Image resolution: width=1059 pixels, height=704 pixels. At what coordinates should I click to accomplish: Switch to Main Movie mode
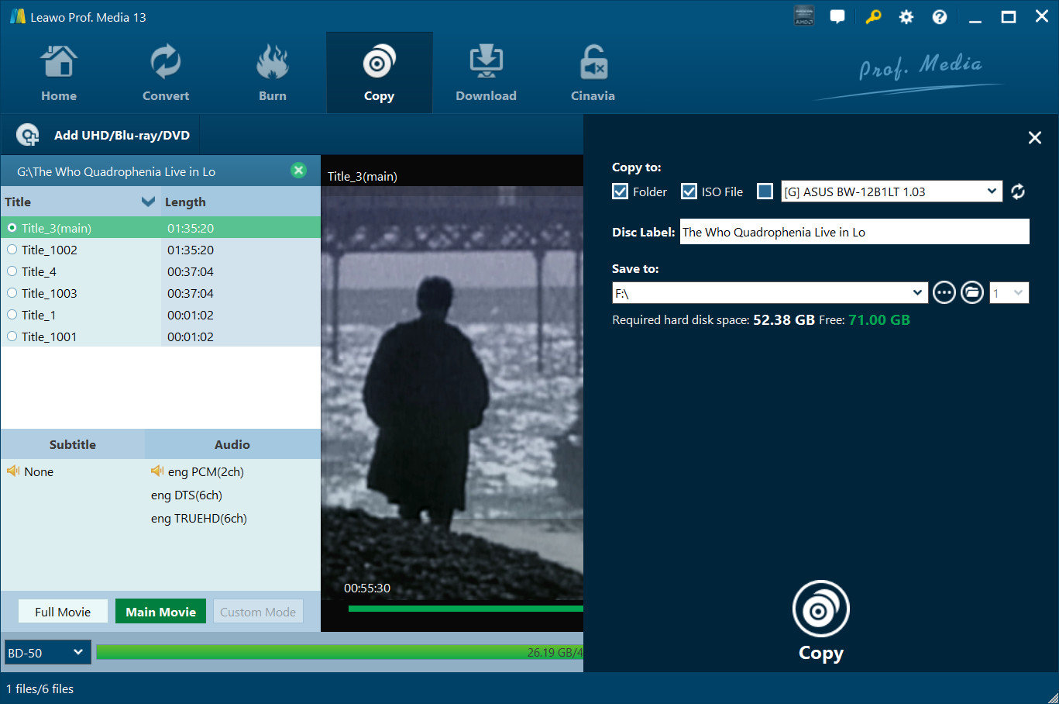[x=161, y=612]
